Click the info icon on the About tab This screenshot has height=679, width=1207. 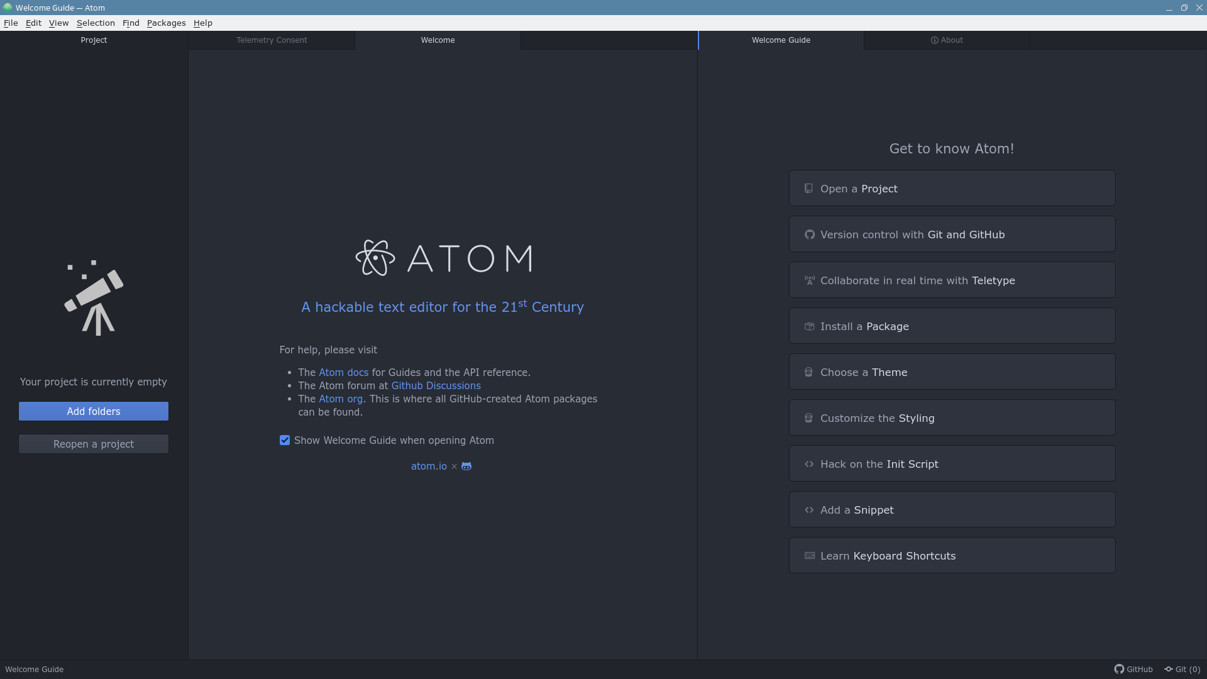click(935, 40)
